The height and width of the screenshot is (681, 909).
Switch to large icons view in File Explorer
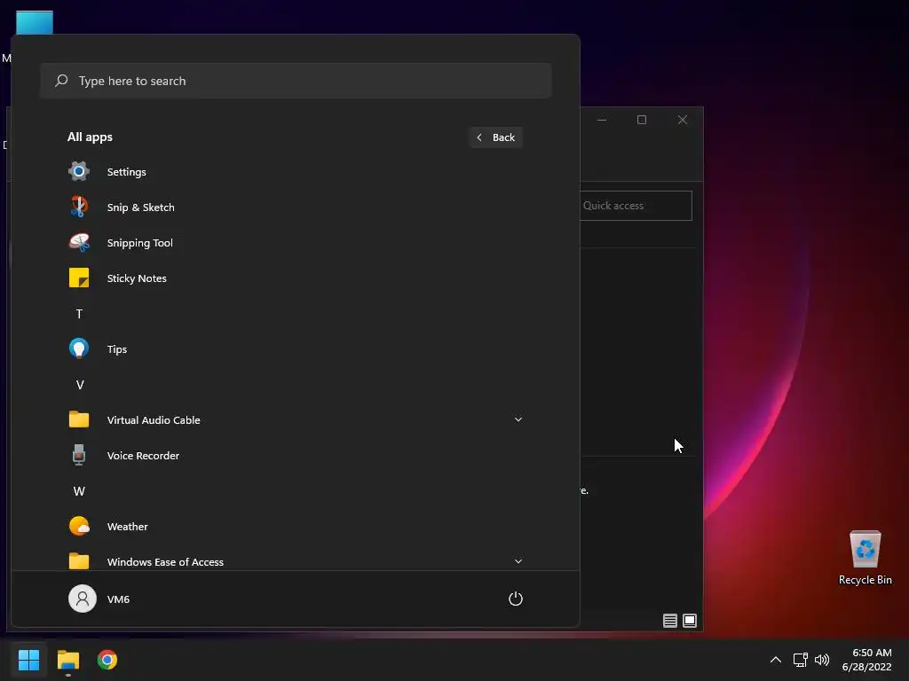point(690,621)
